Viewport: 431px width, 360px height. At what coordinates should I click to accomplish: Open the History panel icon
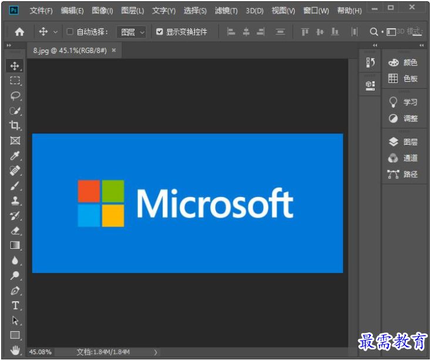coord(371,62)
